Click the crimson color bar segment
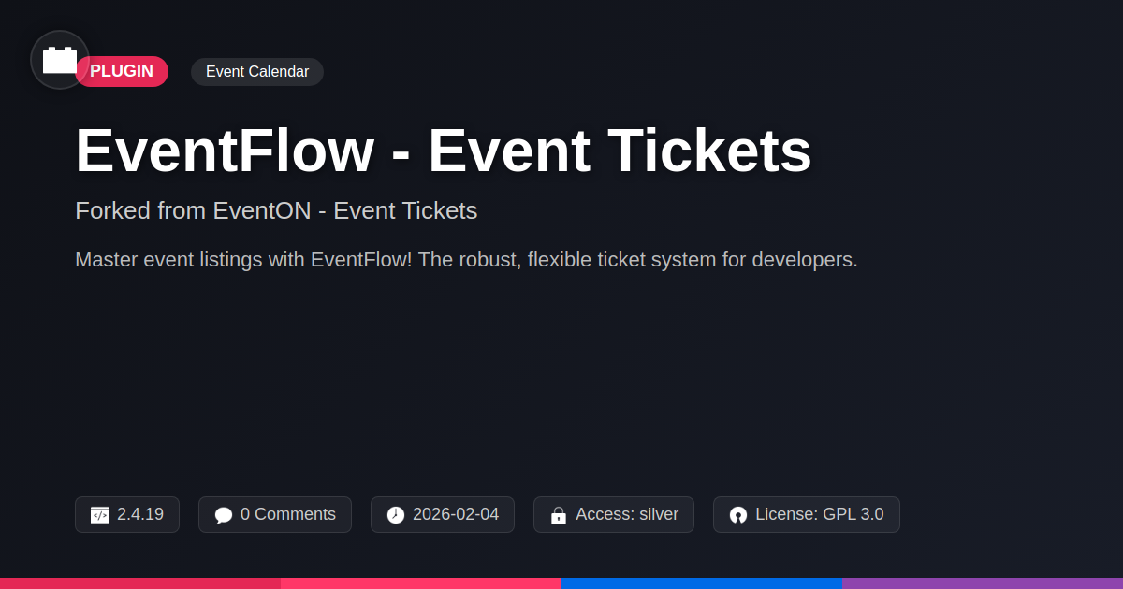 point(140,582)
